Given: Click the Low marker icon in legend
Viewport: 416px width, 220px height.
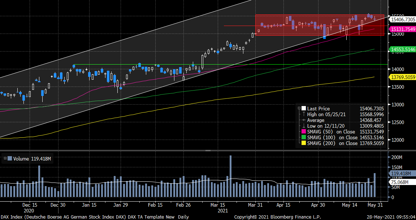Looking at the screenshot, I should point(304,126).
